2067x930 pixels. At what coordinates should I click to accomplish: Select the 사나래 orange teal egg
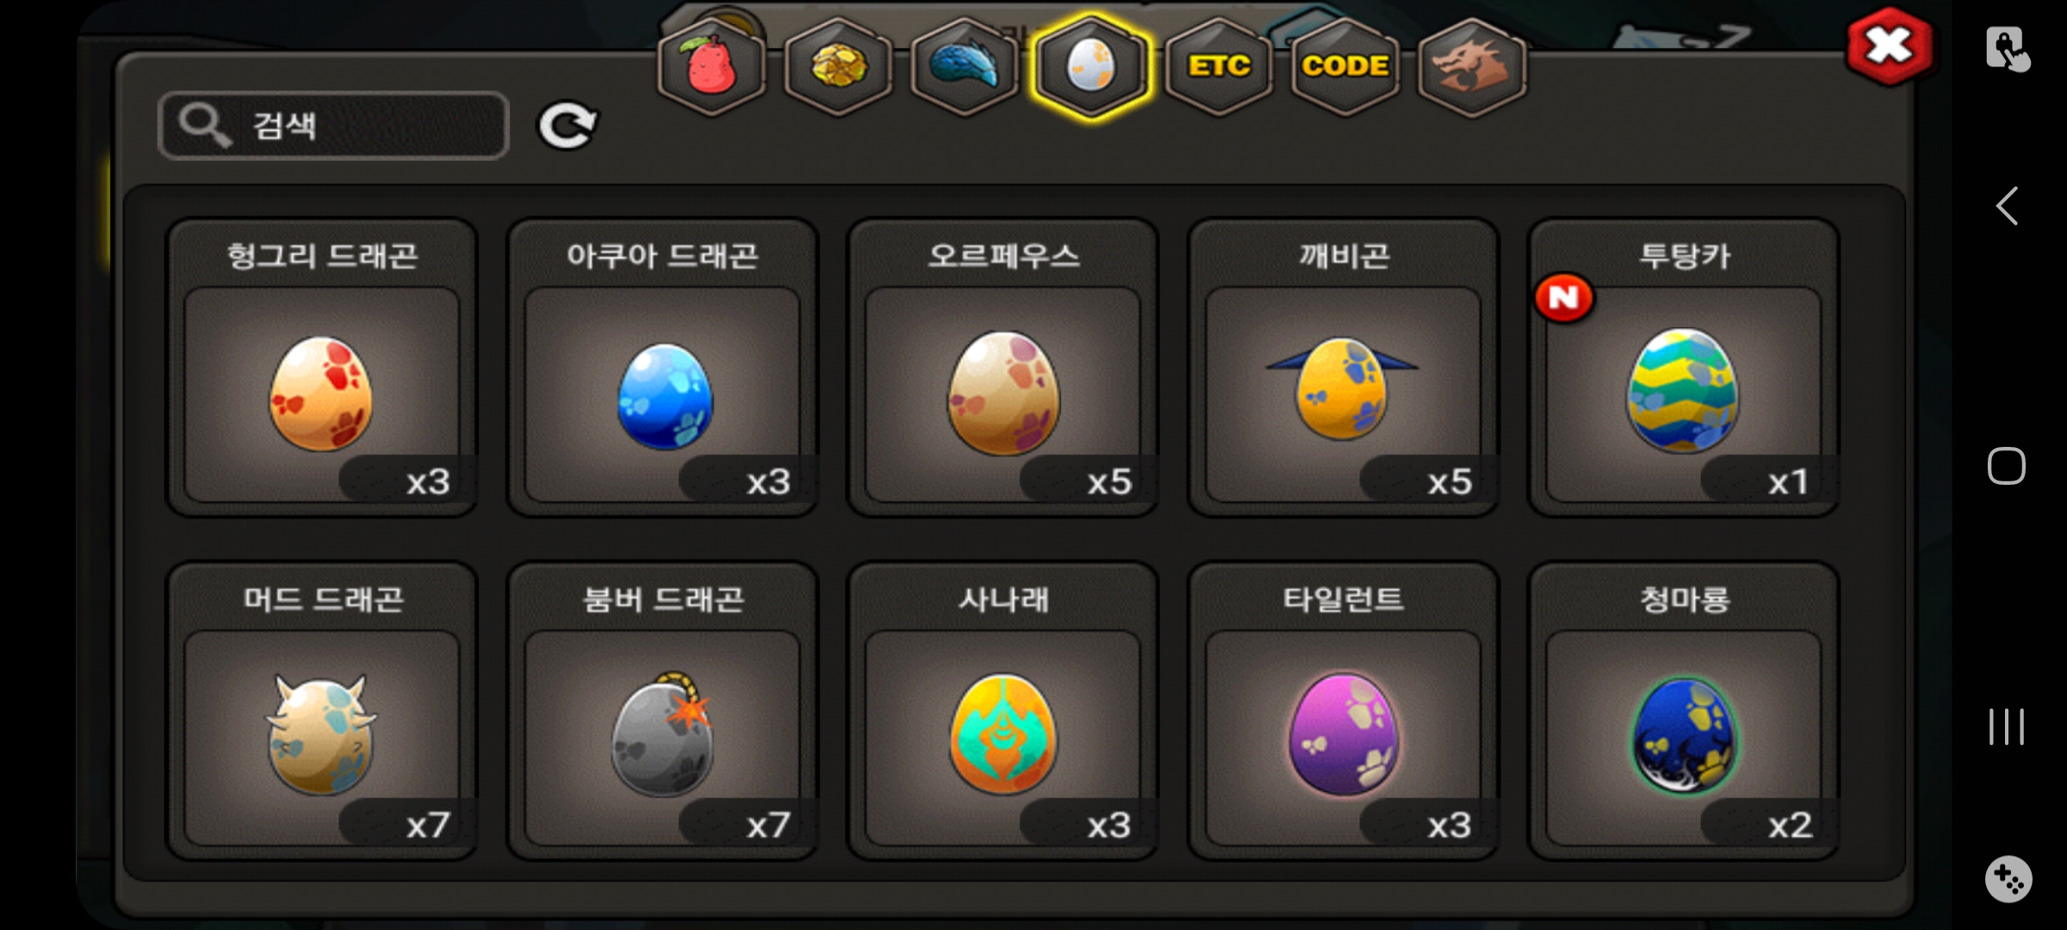point(1003,711)
